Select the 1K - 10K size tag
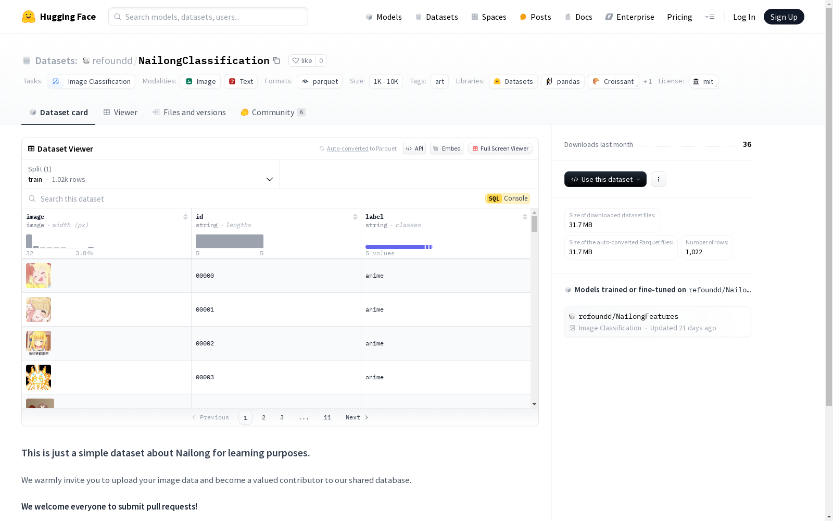 click(386, 81)
